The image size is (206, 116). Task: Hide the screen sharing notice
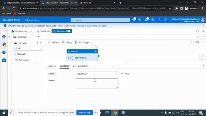pos(96,112)
